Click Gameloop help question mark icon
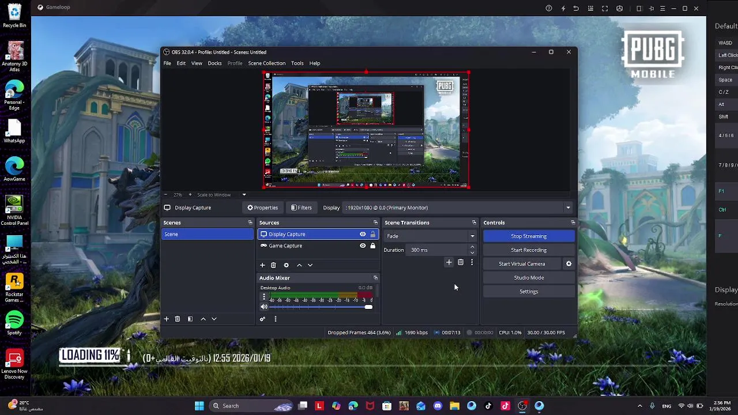 tap(549, 8)
